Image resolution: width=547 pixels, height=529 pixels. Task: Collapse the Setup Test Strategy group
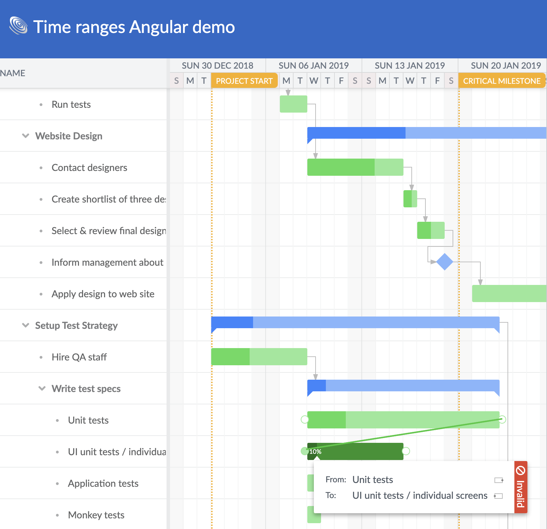(x=25, y=325)
